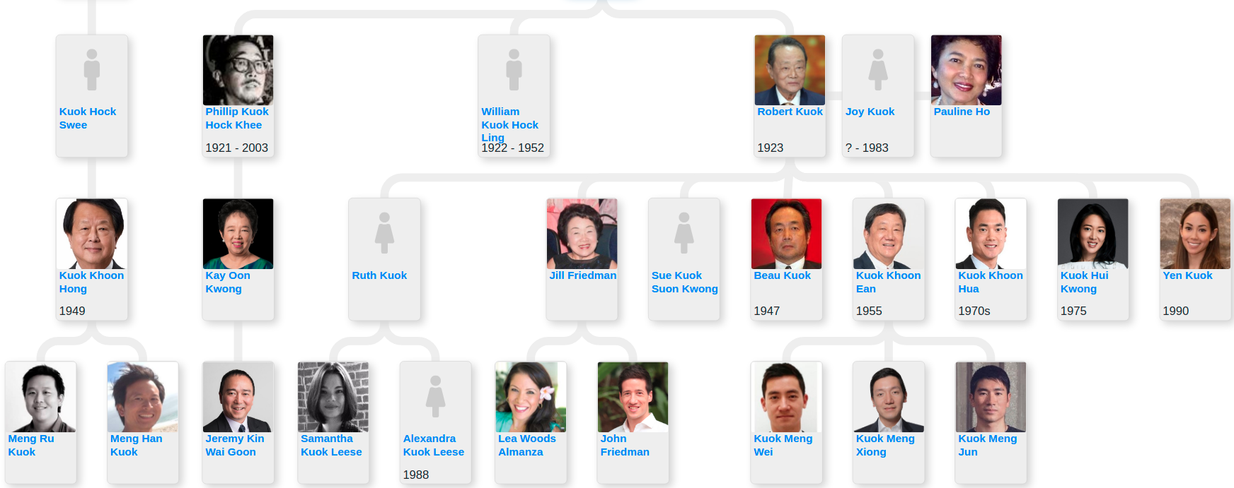Click the birth year 1988 under Alexandra Kuok Leese

pyautogui.click(x=416, y=475)
